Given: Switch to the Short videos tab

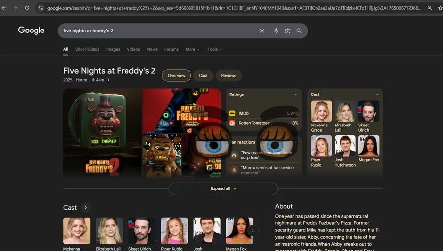Looking at the screenshot, I should pos(87,49).
